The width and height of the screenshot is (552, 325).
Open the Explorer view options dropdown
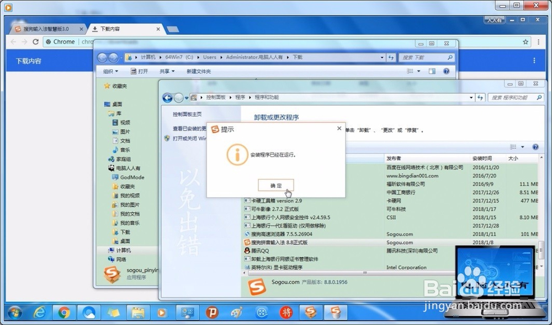tap(419, 71)
